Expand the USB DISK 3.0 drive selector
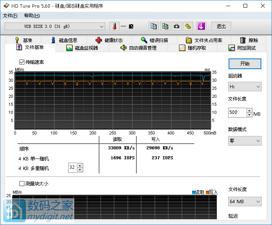Screen dimensions: 272x225 click(x=55, y=26)
